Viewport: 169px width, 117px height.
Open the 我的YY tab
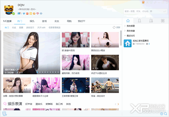click(x=82, y=21)
